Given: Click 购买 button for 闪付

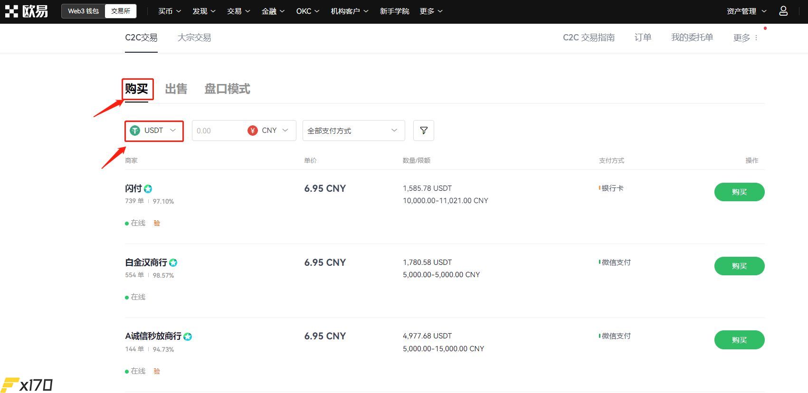Looking at the screenshot, I should [x=740, y=192].
